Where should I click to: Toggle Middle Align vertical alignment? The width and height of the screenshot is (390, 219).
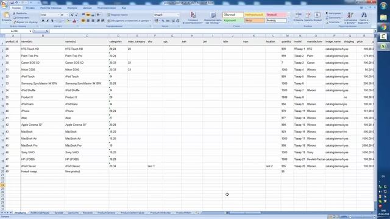tap(88, 15)
